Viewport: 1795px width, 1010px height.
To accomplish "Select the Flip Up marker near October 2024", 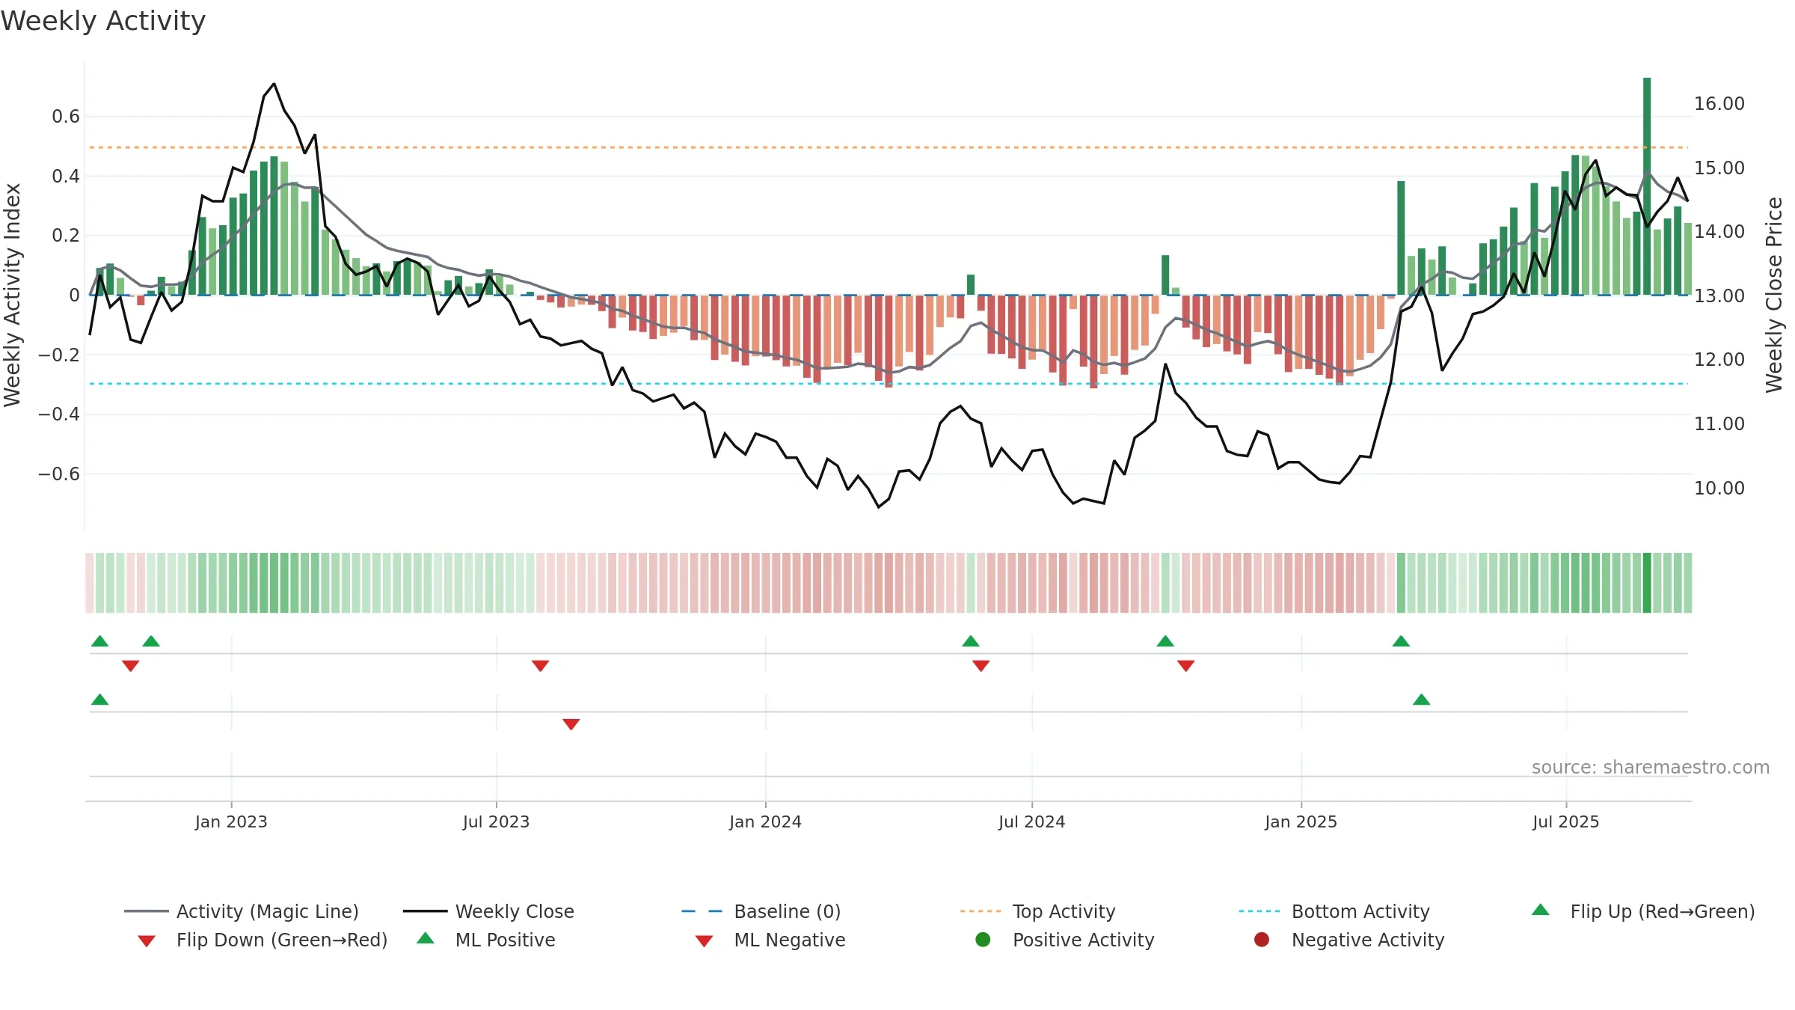I will (x=1165, y=641).
